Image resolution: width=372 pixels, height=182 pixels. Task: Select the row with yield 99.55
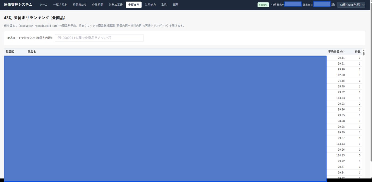[183, 115]
